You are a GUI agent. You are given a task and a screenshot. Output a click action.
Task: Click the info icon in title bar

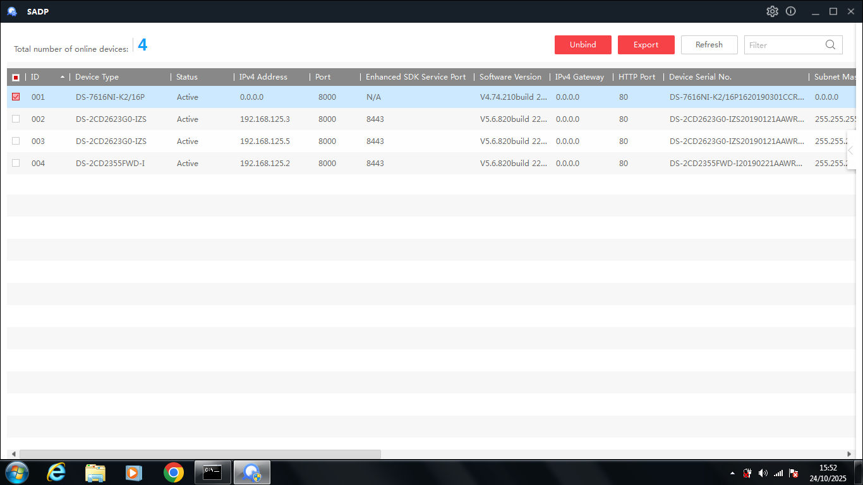[790, 11]
